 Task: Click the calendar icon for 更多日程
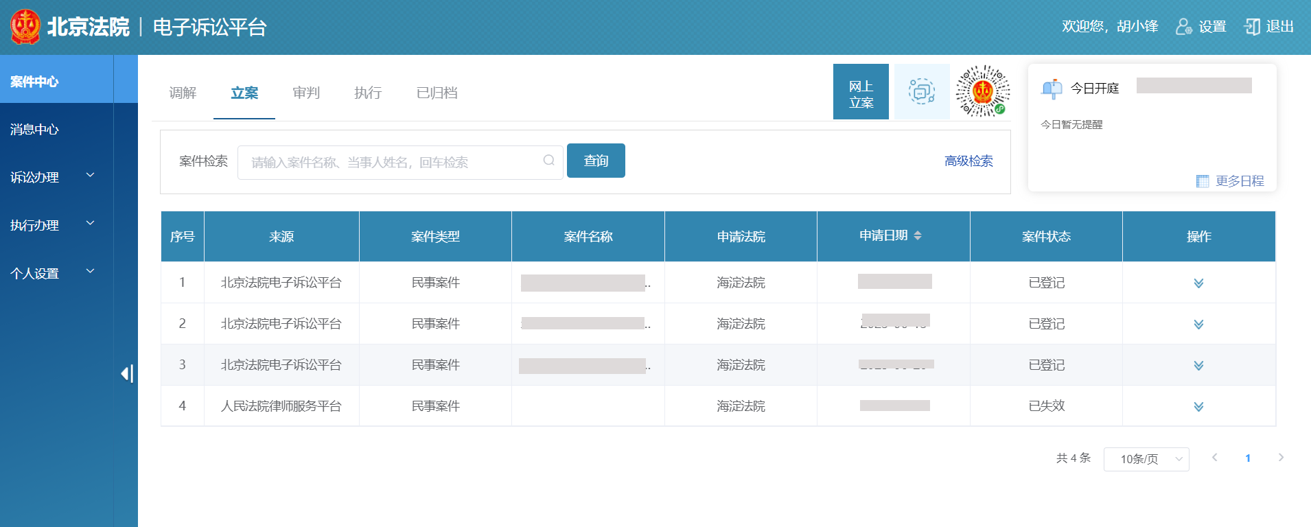[x=1203, y=181]
